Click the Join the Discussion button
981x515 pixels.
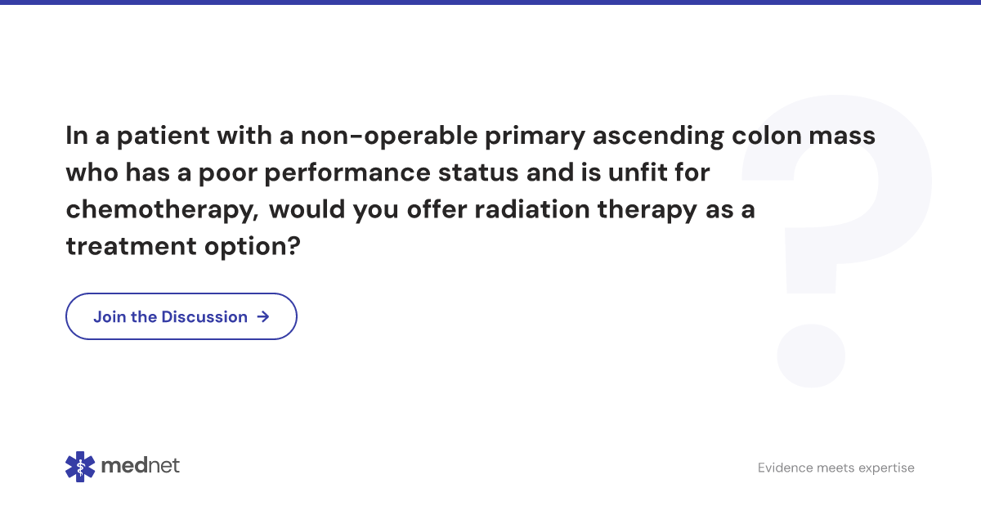pos(181,316)
